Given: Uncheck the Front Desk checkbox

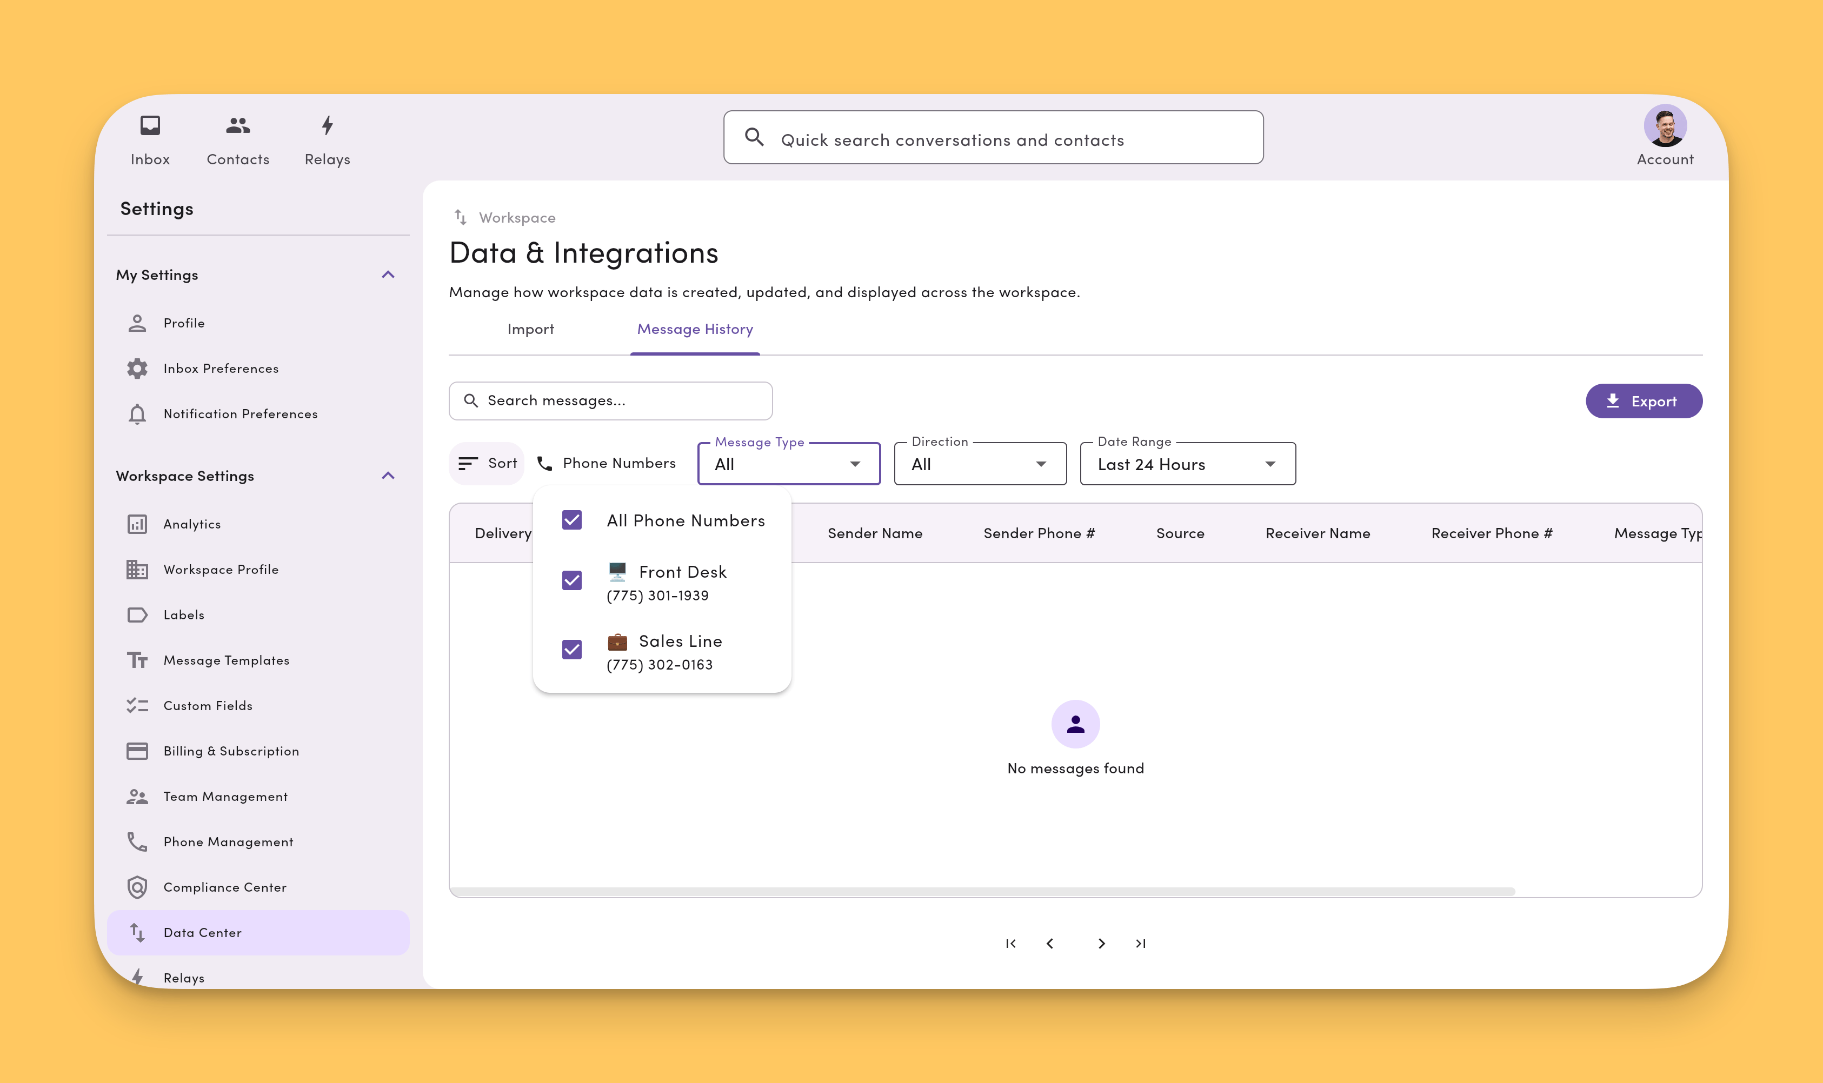Looking at the screenshot, I should (x=571, y=580).
